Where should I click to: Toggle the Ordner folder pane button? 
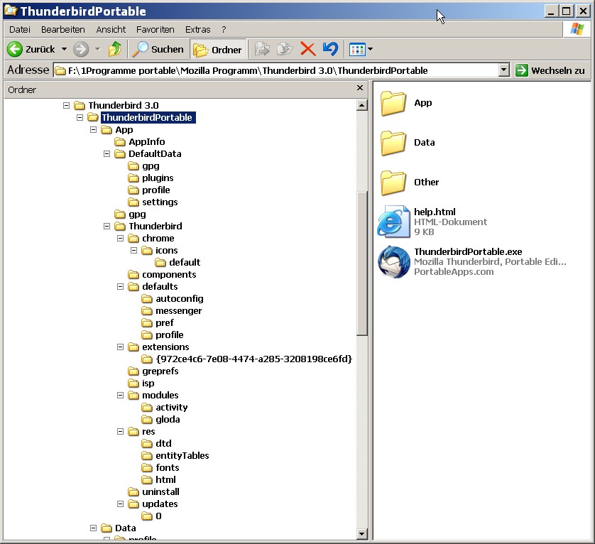(218, 49)
